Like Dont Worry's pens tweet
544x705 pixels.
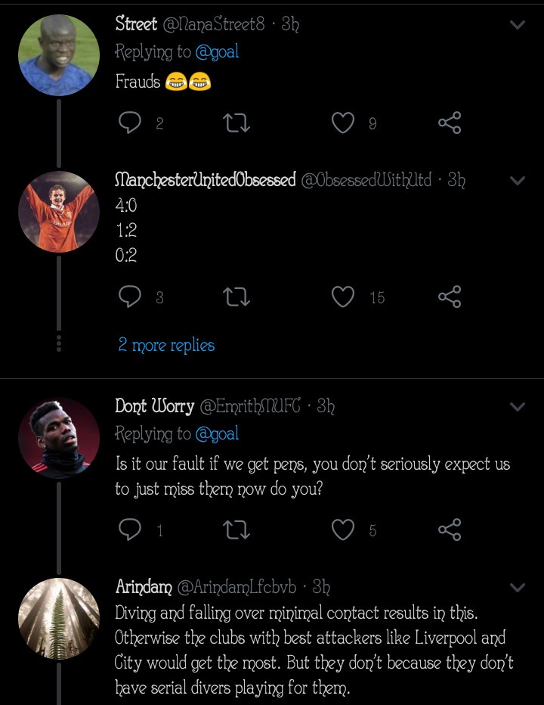(344, 530)
